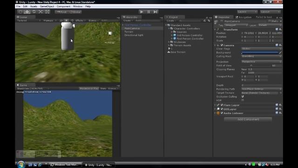Open Internet Explorer from quick launch
The width and height of the screenshot is (298, 168).
tap(40, 165)
